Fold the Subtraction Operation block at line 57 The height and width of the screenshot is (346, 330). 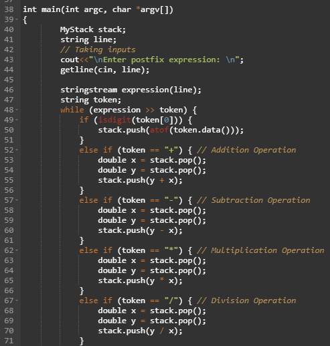17,200
